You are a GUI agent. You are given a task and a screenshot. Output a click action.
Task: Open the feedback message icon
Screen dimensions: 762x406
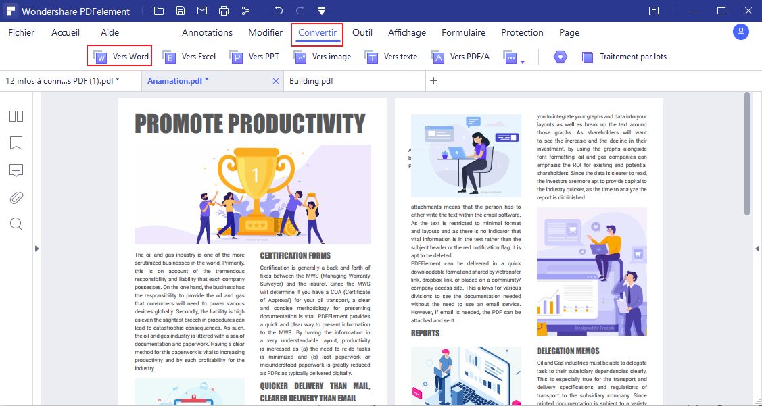[x=654, y=11]
